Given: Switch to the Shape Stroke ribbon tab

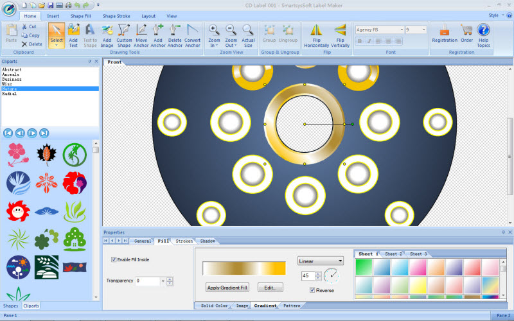Looking at the screenshot, I should tap(115, 15).
